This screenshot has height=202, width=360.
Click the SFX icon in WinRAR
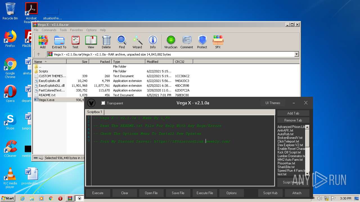click(x=218, y=42)
